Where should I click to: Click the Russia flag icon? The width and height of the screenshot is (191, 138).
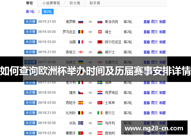[81, 22]
